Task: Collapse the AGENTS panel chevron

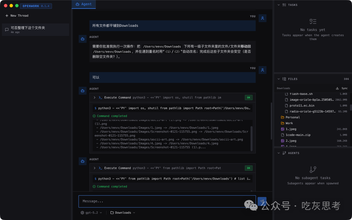Action: coord(279,153)
